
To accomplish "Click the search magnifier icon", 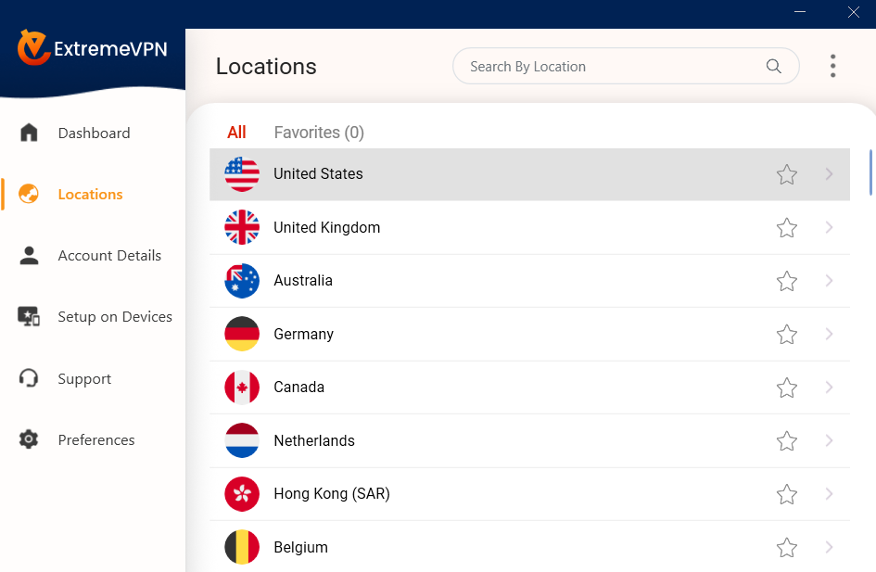I will pyautogui.click(x=773, y=66).
